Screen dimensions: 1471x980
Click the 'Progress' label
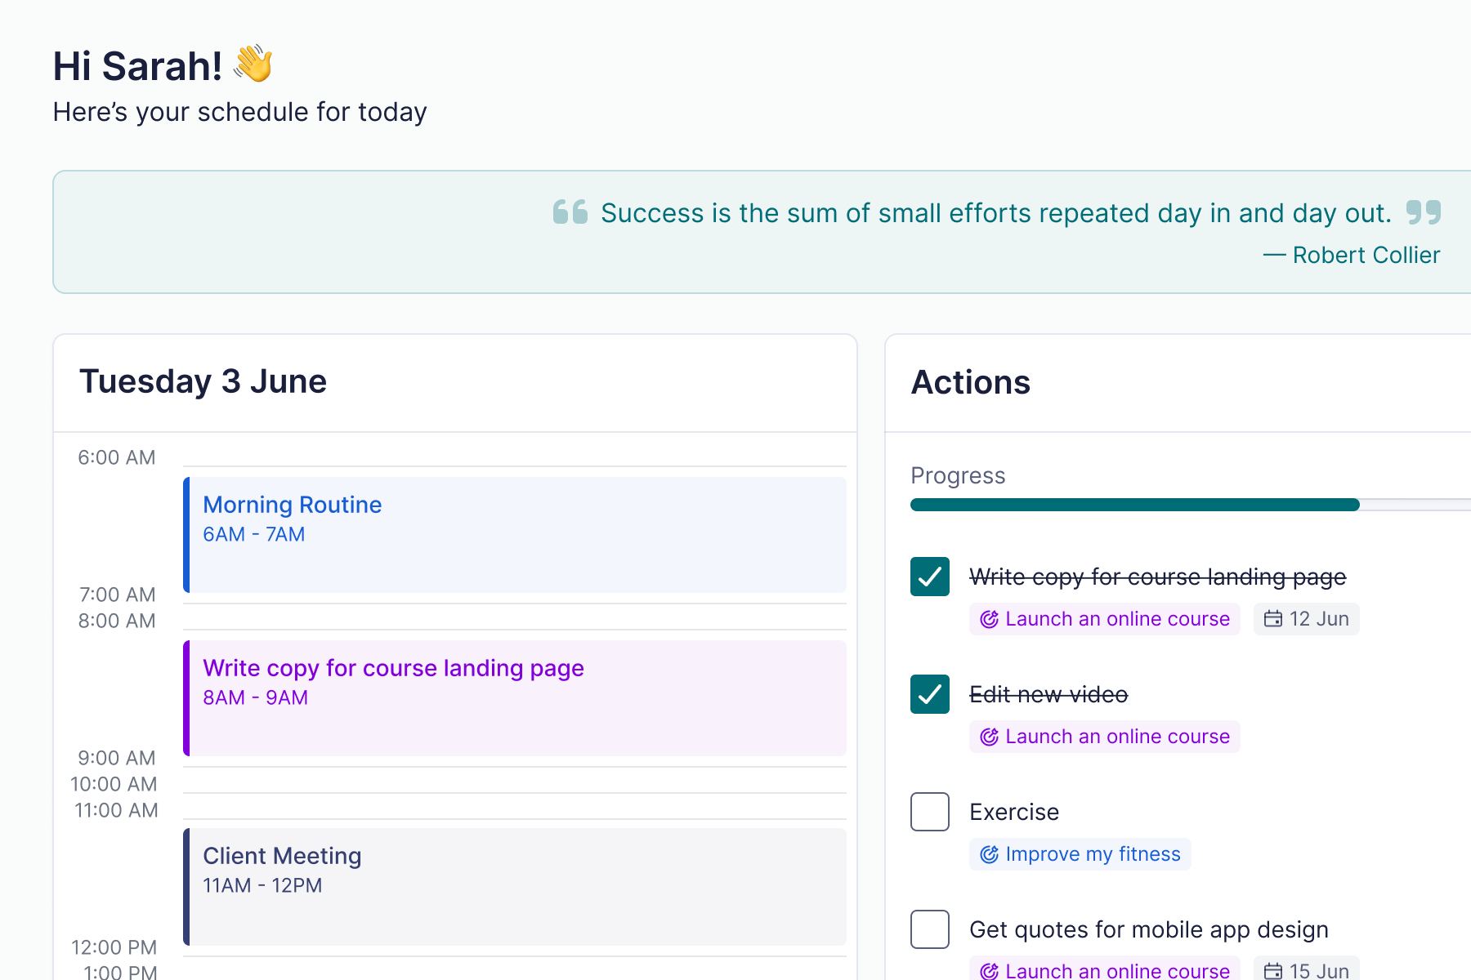point(958,475)
